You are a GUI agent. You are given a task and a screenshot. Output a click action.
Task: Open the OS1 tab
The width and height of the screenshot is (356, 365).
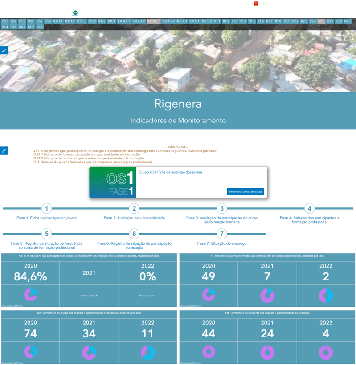pyautogui.click(x=4, y=21)
